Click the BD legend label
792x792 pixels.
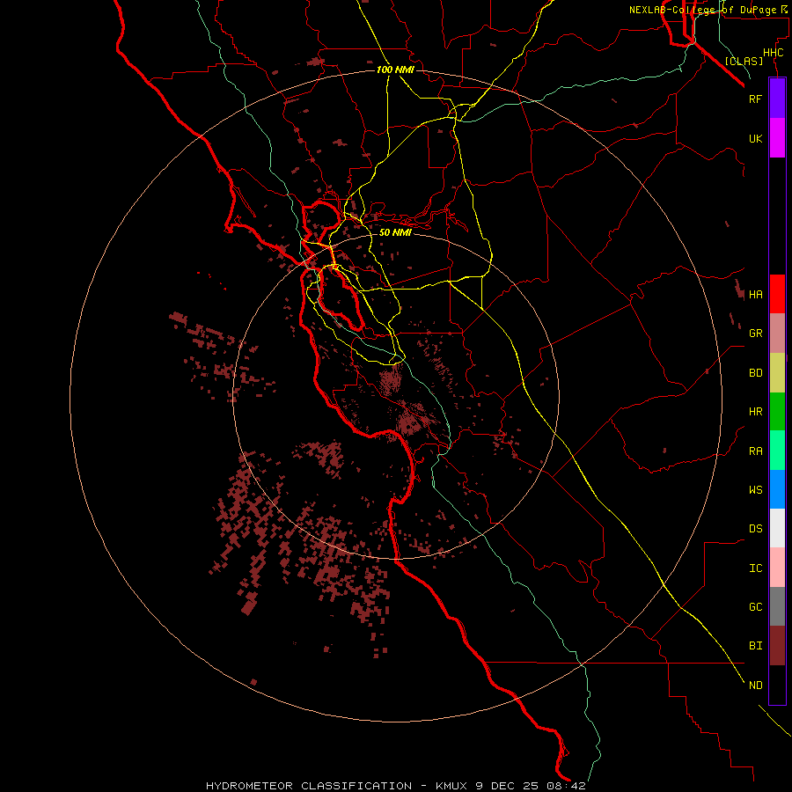755,373
